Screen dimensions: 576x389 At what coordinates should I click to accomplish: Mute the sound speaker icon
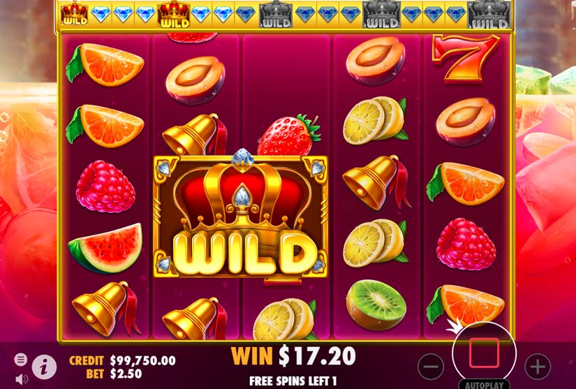click(22, 379)
